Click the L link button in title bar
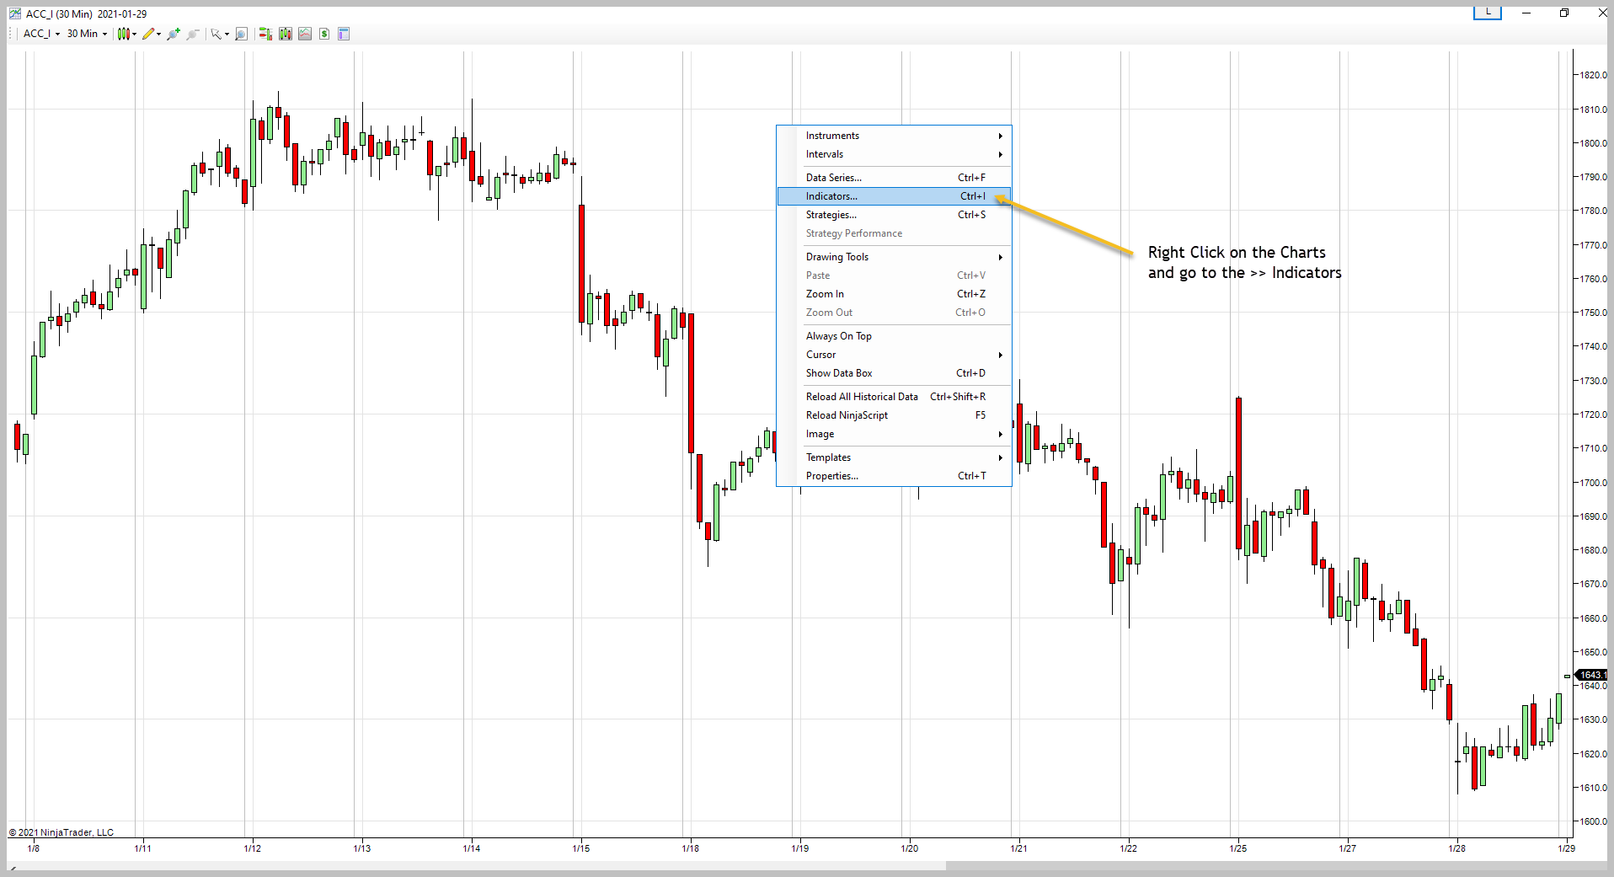Viewport: 1614px width, 877px height. coord(1488,13)
